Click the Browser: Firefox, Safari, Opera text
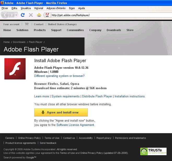 pyautogui.click(x=57, y=84)
